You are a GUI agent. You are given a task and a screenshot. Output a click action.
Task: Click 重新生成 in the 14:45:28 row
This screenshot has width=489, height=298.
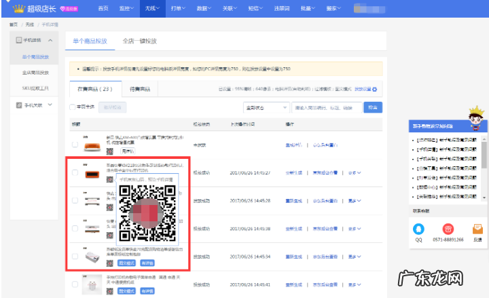pos(294,201)
